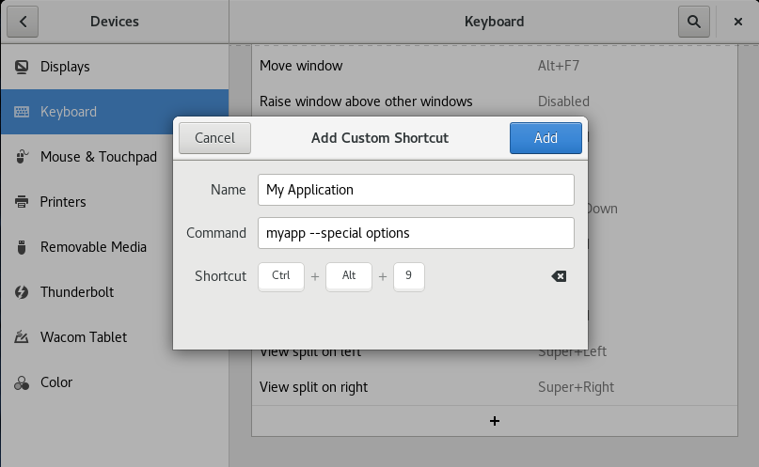The height and width of the screenshot is (467, 759).
Task: Click the Removable Media icon
Action: tap(22, 247)
